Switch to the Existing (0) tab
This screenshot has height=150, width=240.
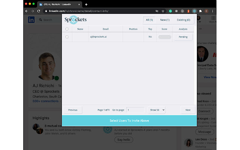(183, 20)
